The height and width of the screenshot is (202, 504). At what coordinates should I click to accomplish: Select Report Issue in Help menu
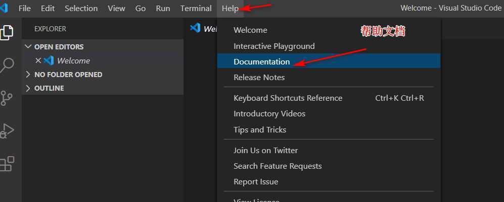pyautogui.click(x=329, y=182)
